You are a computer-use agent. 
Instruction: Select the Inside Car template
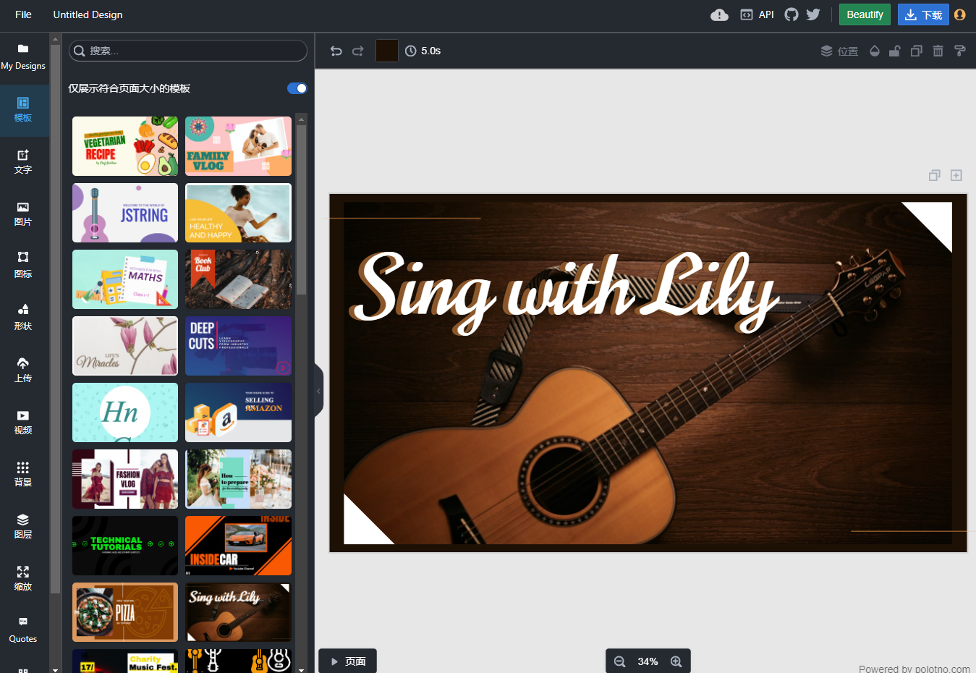[x=238, y=546]
